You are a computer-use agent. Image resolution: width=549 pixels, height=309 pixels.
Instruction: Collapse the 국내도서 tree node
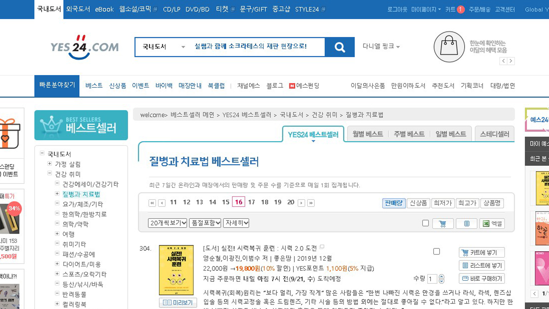[42, 153]
